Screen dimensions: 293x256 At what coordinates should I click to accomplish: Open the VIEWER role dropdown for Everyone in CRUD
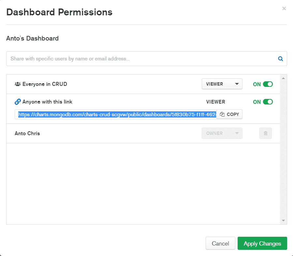222,84
